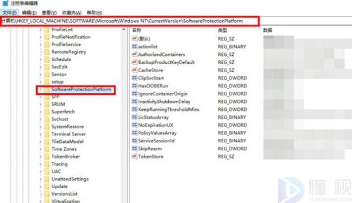Click the UAC folder icon

(47, 171)
